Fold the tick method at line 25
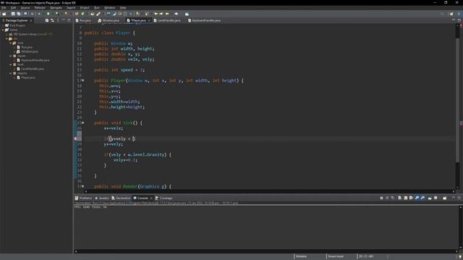The image size is (463, 260). 83,123
